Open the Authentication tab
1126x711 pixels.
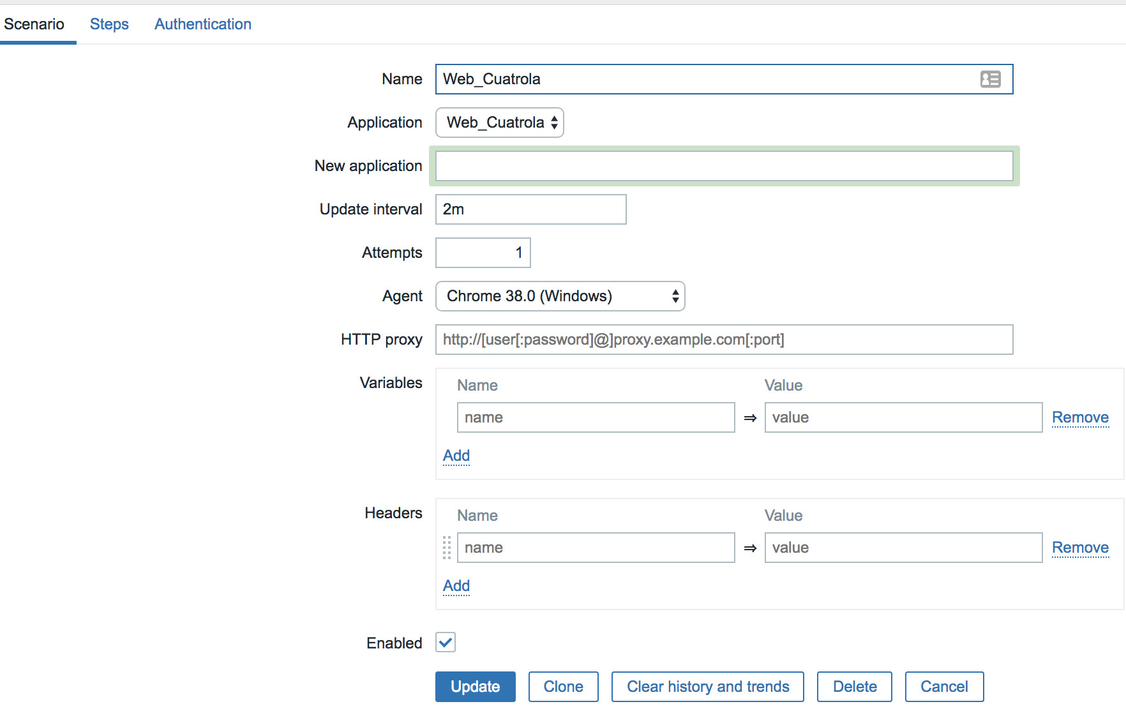203,24
